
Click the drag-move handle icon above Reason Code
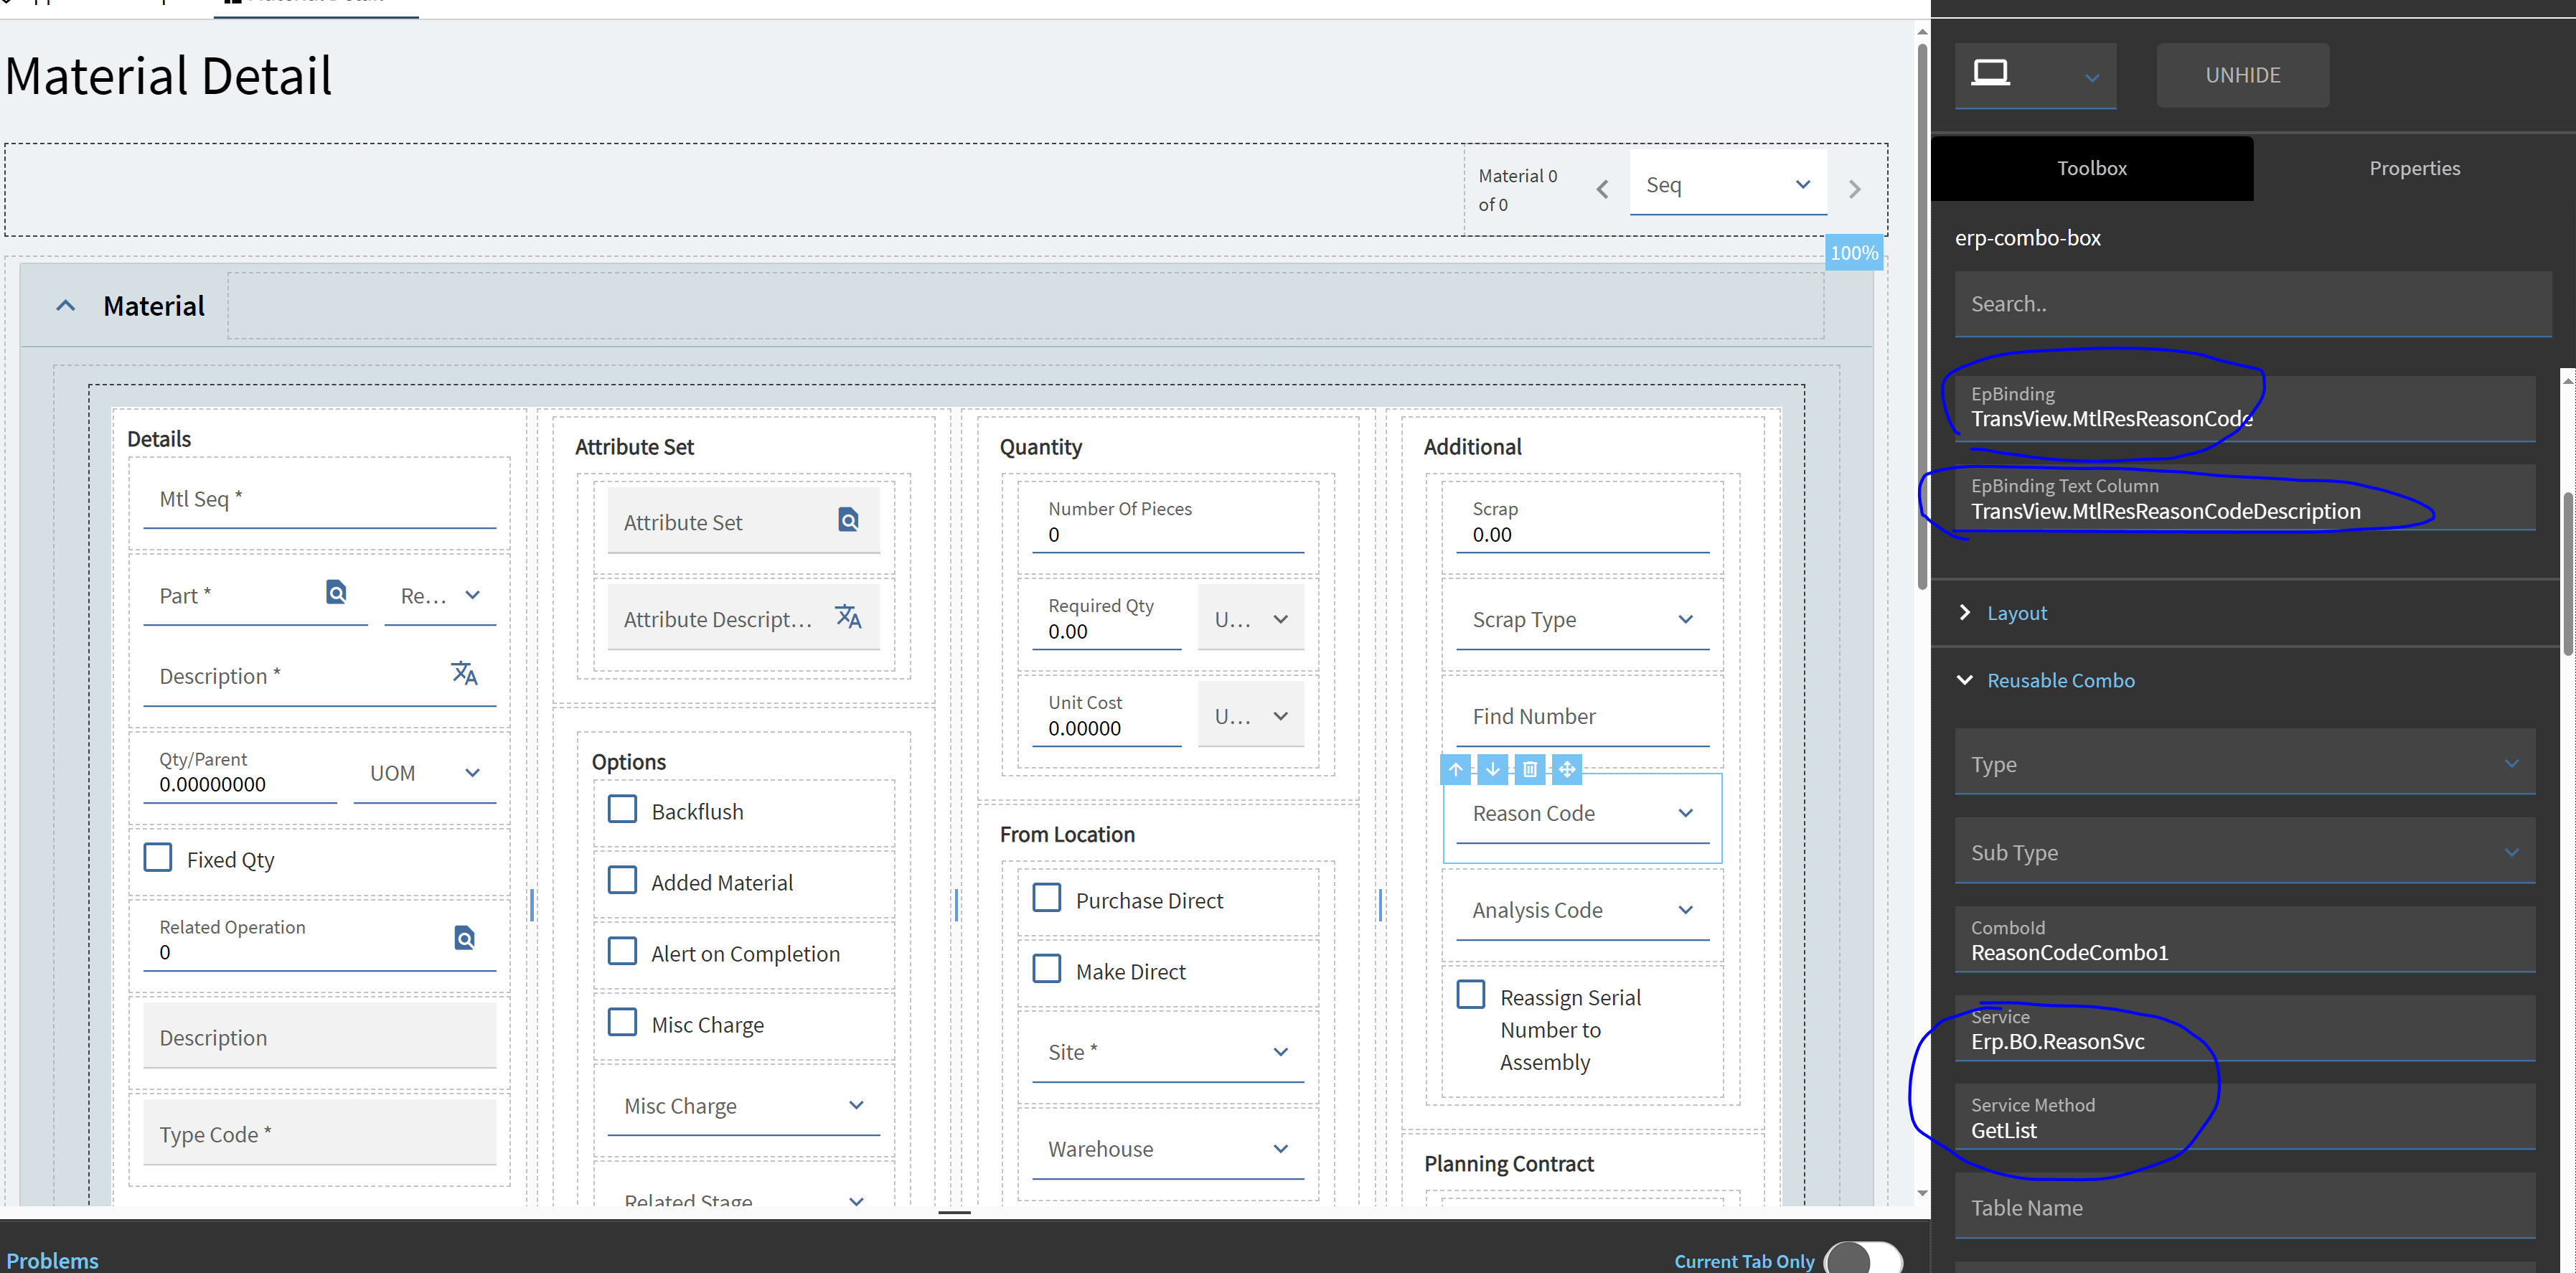pos(1567,769)
